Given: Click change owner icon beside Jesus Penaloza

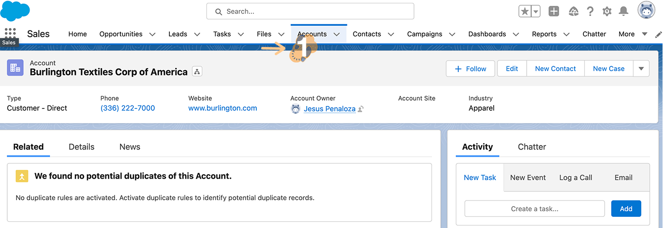Looking at the screenshot, I should click(361, 109).
